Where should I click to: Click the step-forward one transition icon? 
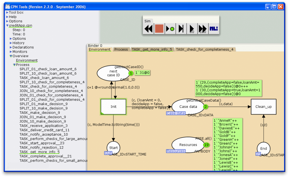[x=181, y=29]
